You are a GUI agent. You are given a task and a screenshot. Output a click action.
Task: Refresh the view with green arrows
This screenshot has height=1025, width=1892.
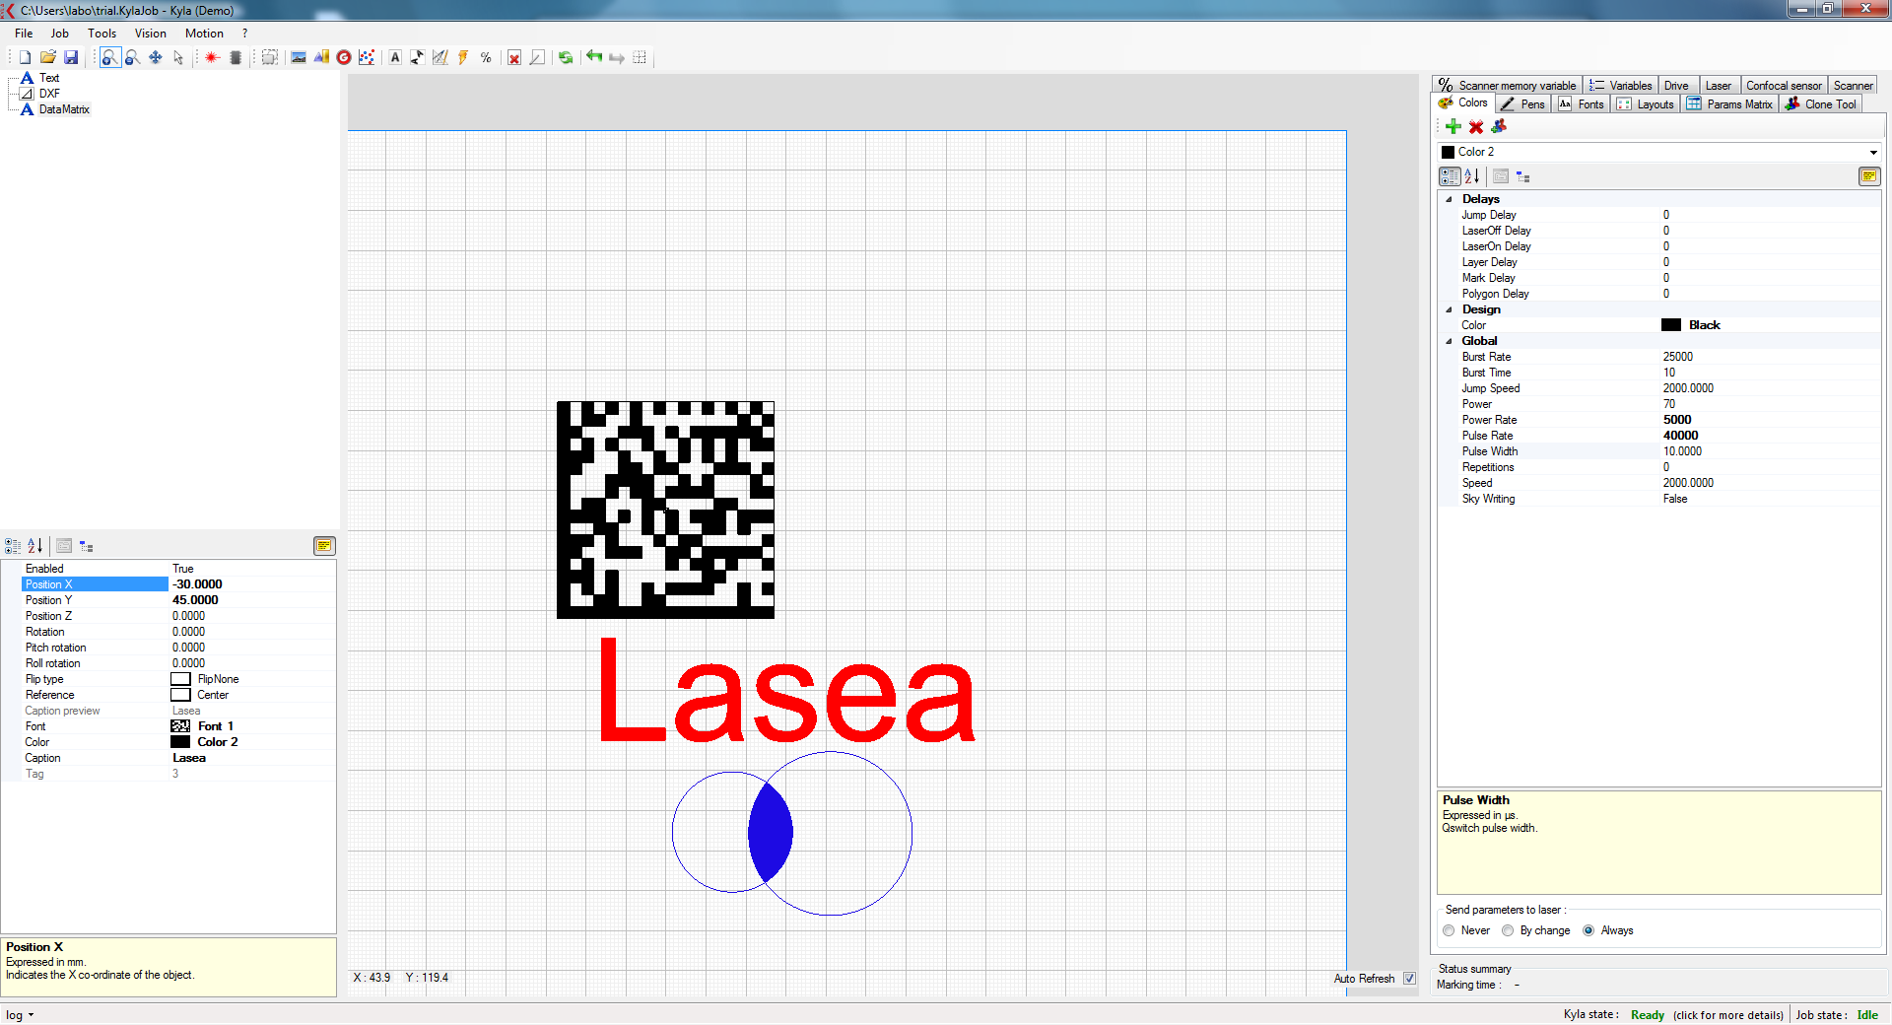tap(566, 57)
